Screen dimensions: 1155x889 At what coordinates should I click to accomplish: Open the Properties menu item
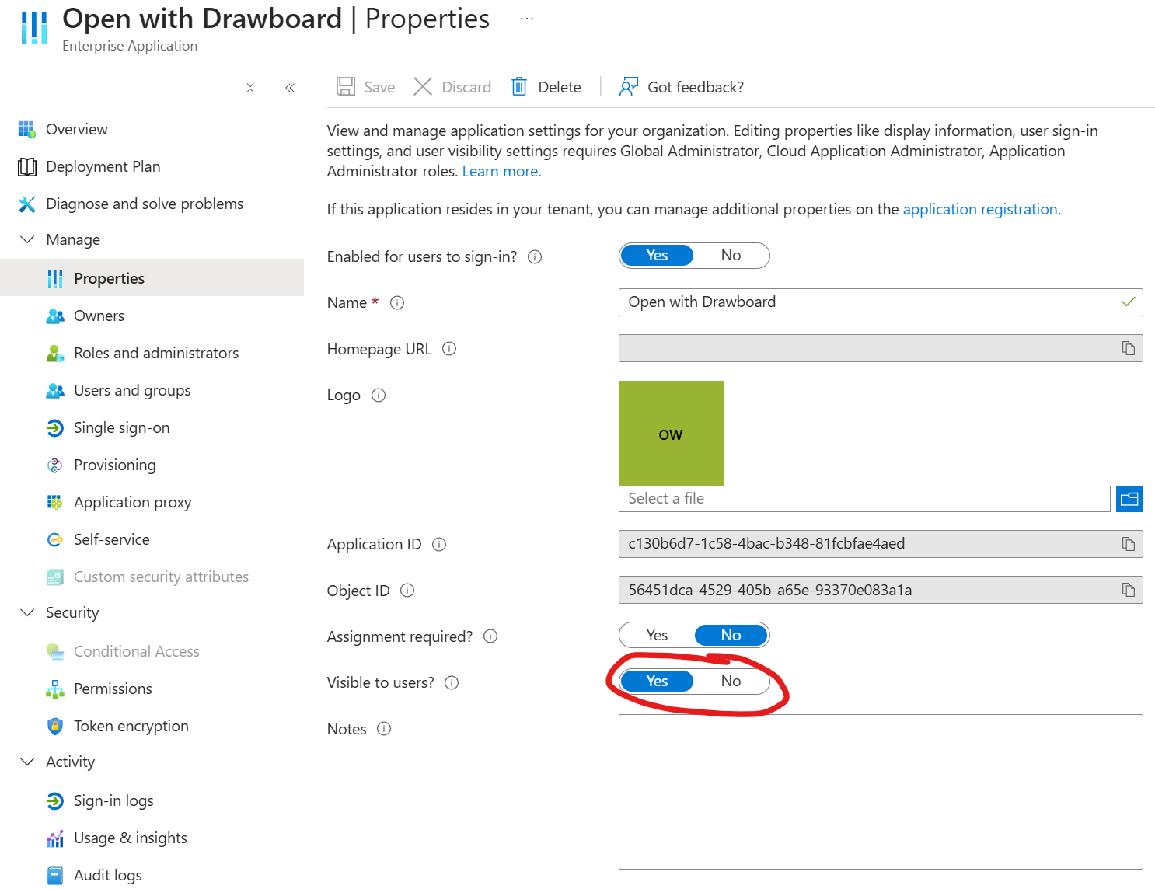pos(152,278)
